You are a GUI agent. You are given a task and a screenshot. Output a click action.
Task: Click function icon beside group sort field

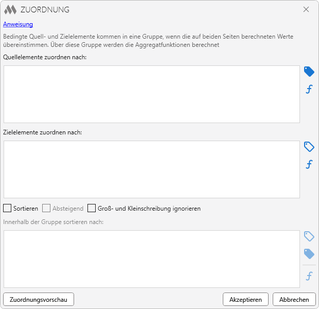(x=309, y=276)
